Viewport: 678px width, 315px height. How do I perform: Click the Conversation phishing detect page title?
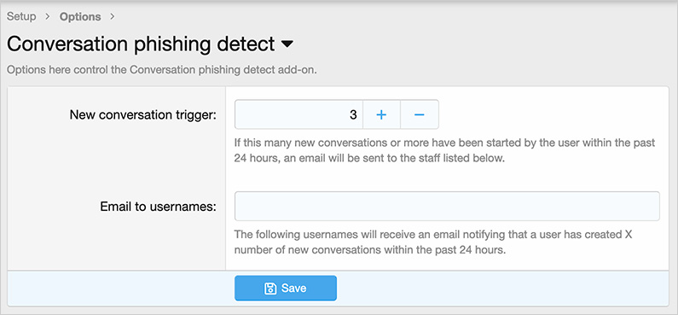141,44
